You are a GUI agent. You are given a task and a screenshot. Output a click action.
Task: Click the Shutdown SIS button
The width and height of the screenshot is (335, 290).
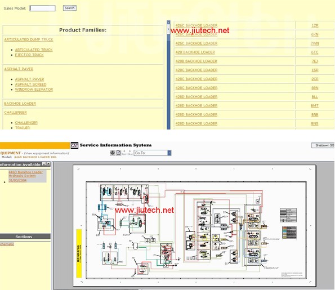[323, 145]
